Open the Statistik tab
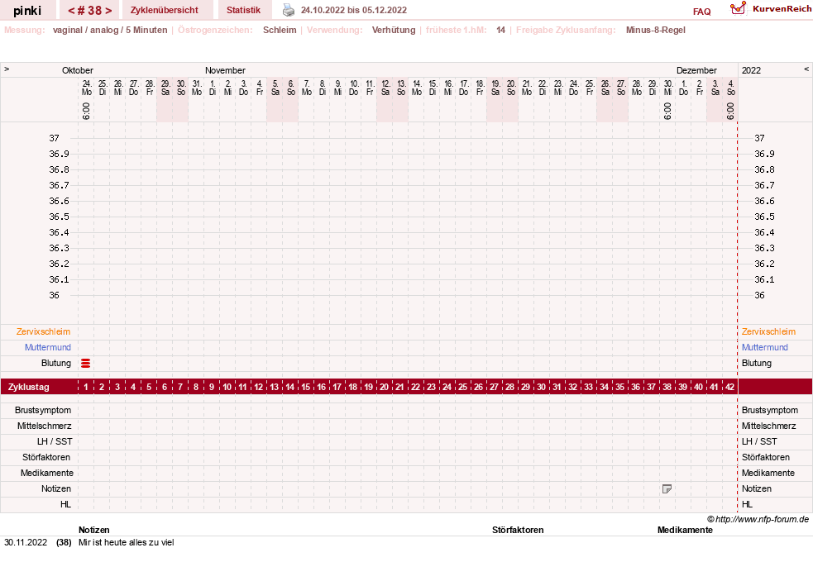Image resolution: width=813 pixels, height=562 pixels. (243, 10)
